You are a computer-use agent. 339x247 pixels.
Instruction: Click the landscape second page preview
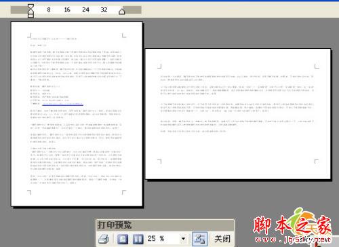(238, 114)
